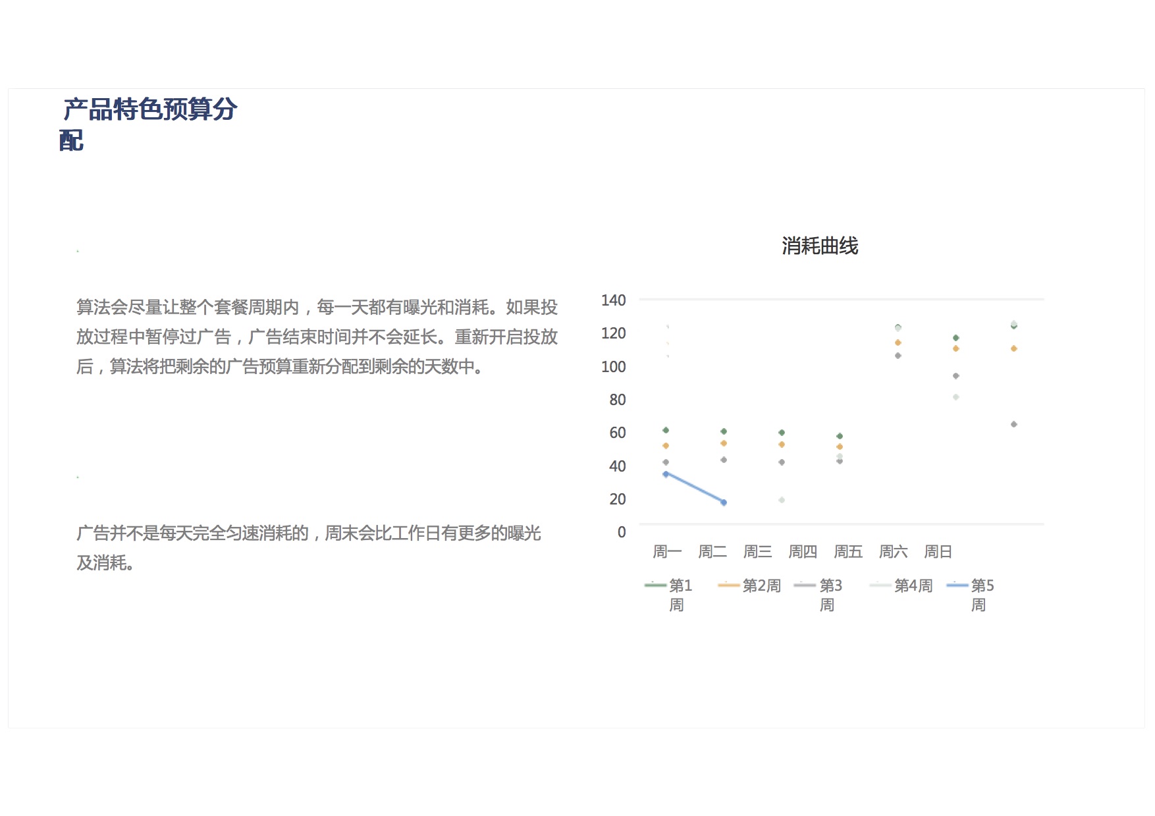Click the 周五 x-axis label

[848, 552]
